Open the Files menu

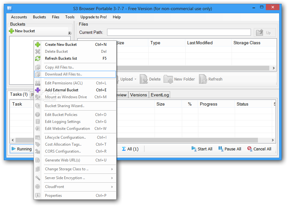[55, 17]
